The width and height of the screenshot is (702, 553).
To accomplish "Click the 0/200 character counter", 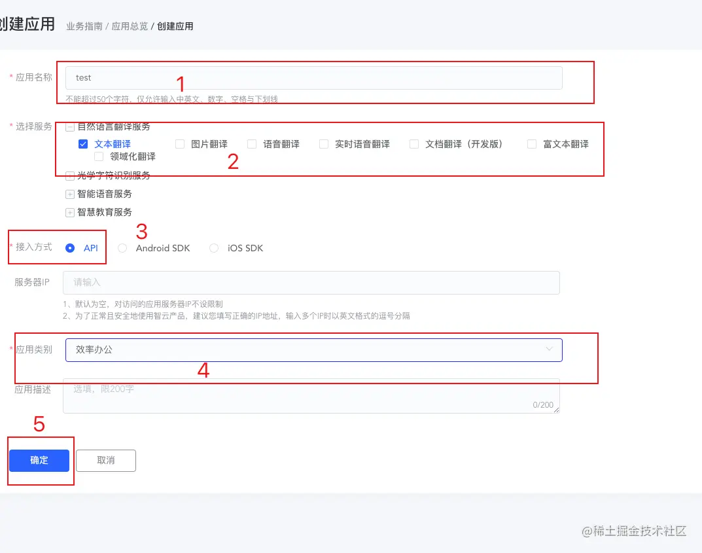I will click(543, 405).
